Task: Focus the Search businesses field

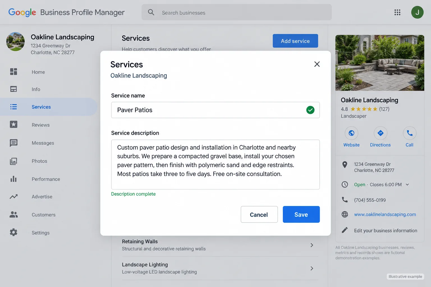Action: [x=237, y=12]
